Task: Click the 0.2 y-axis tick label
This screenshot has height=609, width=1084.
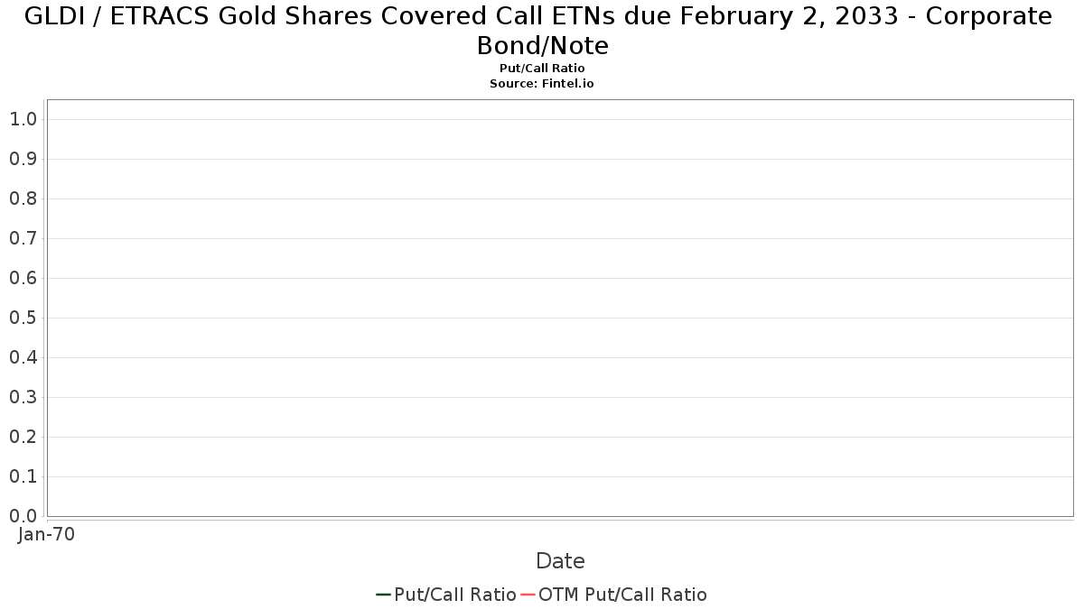Action: [x=23, y=437]
